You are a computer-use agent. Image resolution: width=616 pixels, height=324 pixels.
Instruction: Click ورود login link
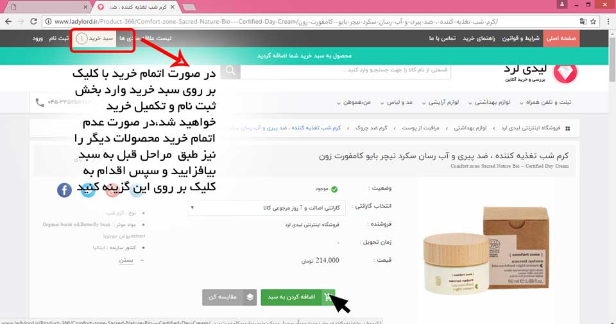click(x=37, y=38)
